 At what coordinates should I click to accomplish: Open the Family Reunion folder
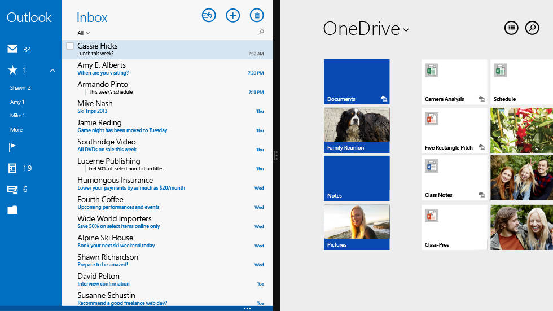point(357,130)
